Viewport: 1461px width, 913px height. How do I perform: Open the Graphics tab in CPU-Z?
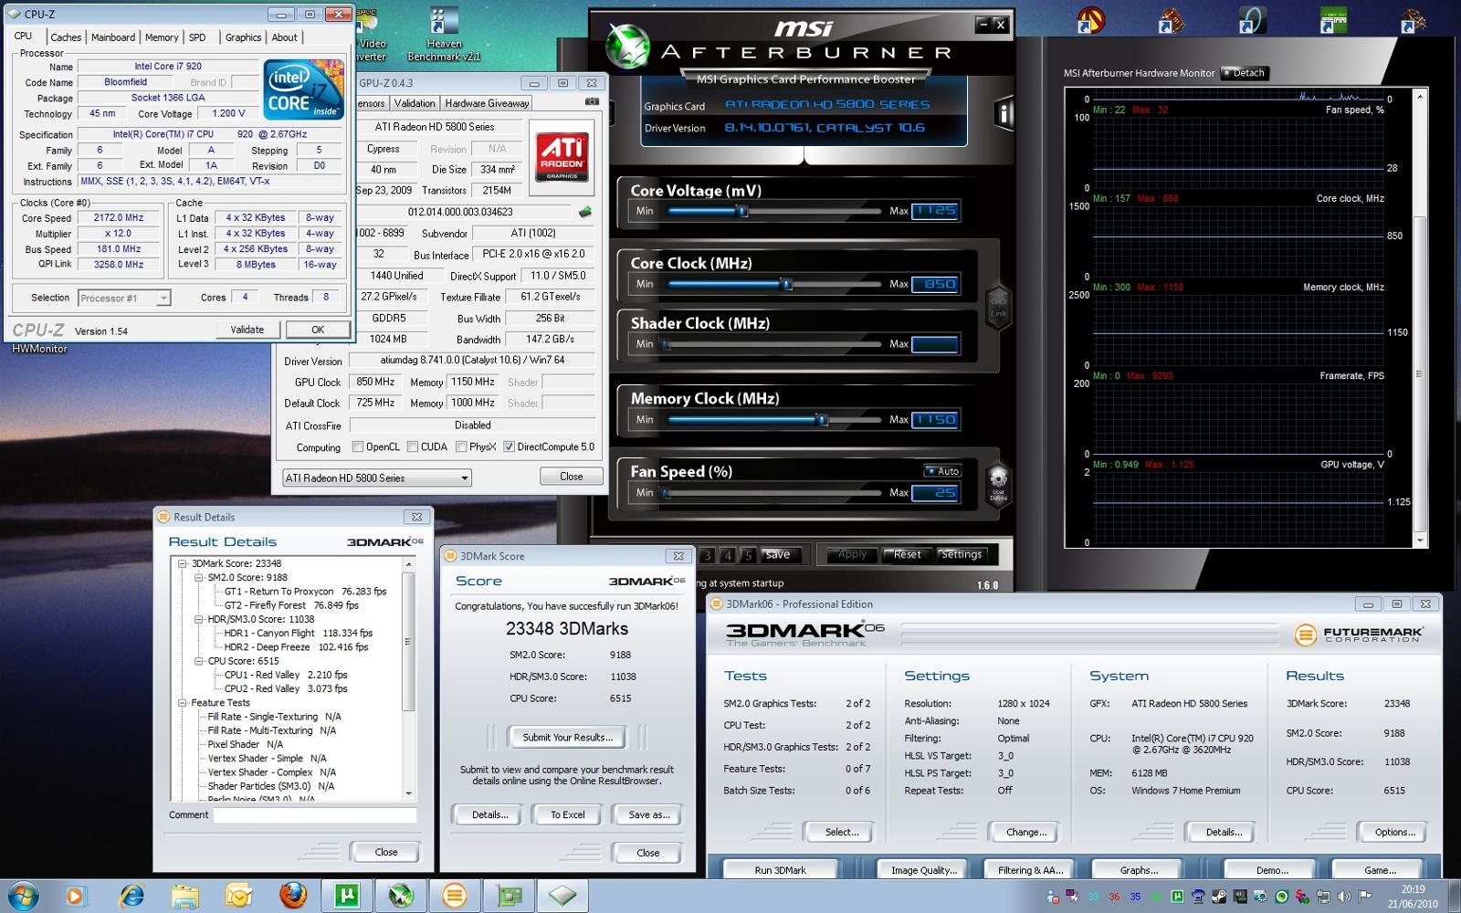(243, 37)
